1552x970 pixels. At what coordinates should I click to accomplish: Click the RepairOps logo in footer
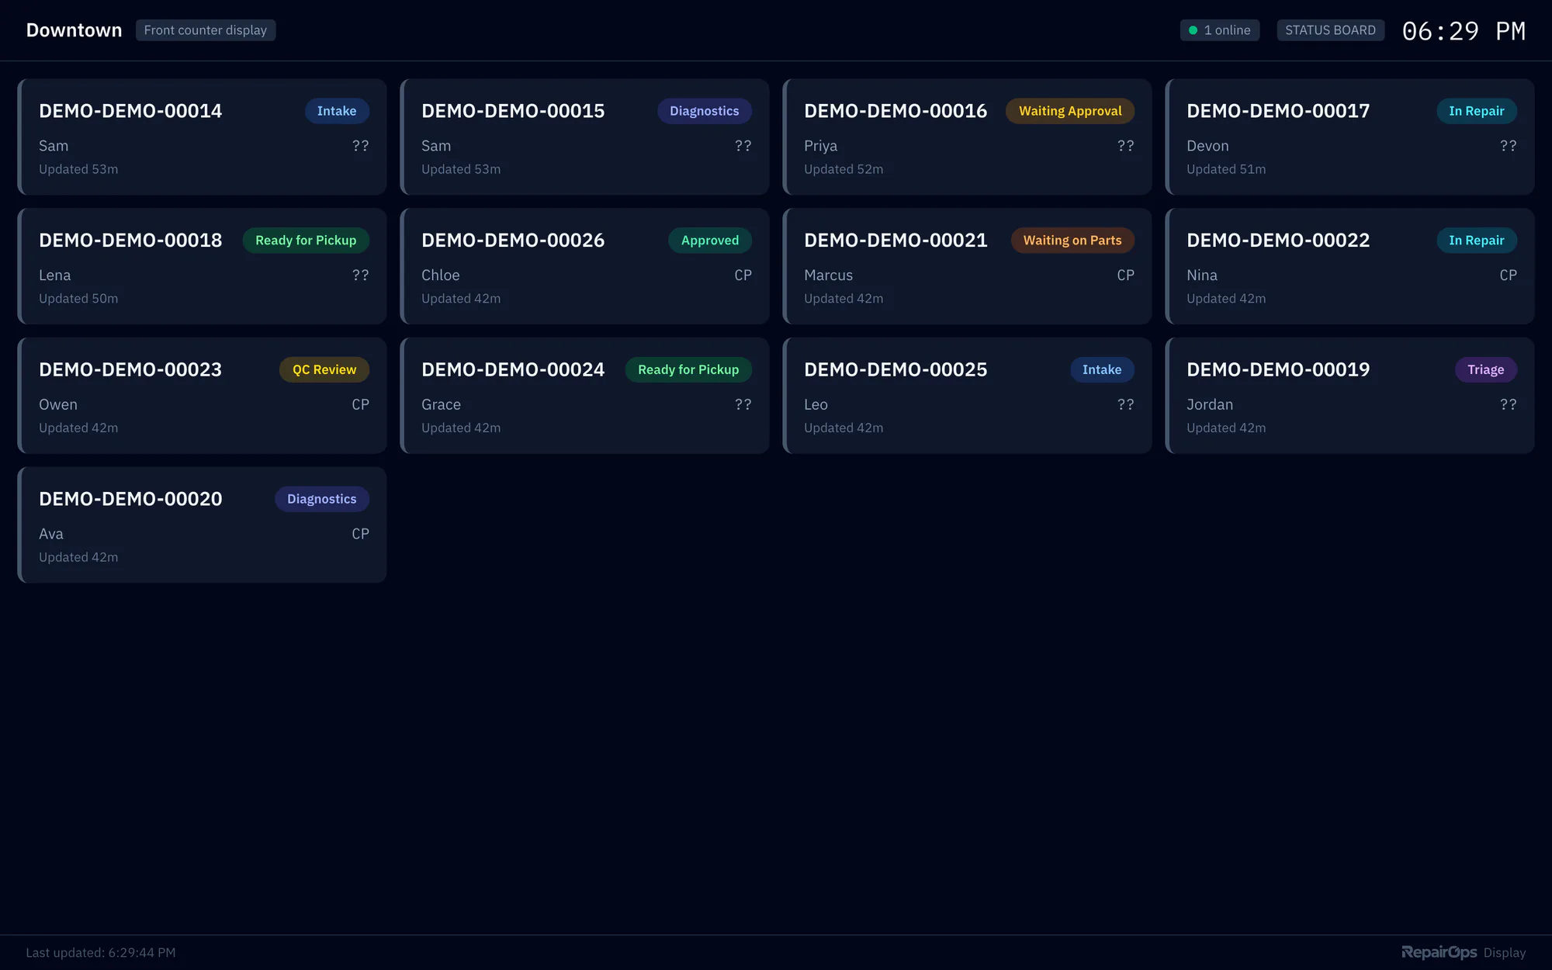click(x=1439, y=952)
